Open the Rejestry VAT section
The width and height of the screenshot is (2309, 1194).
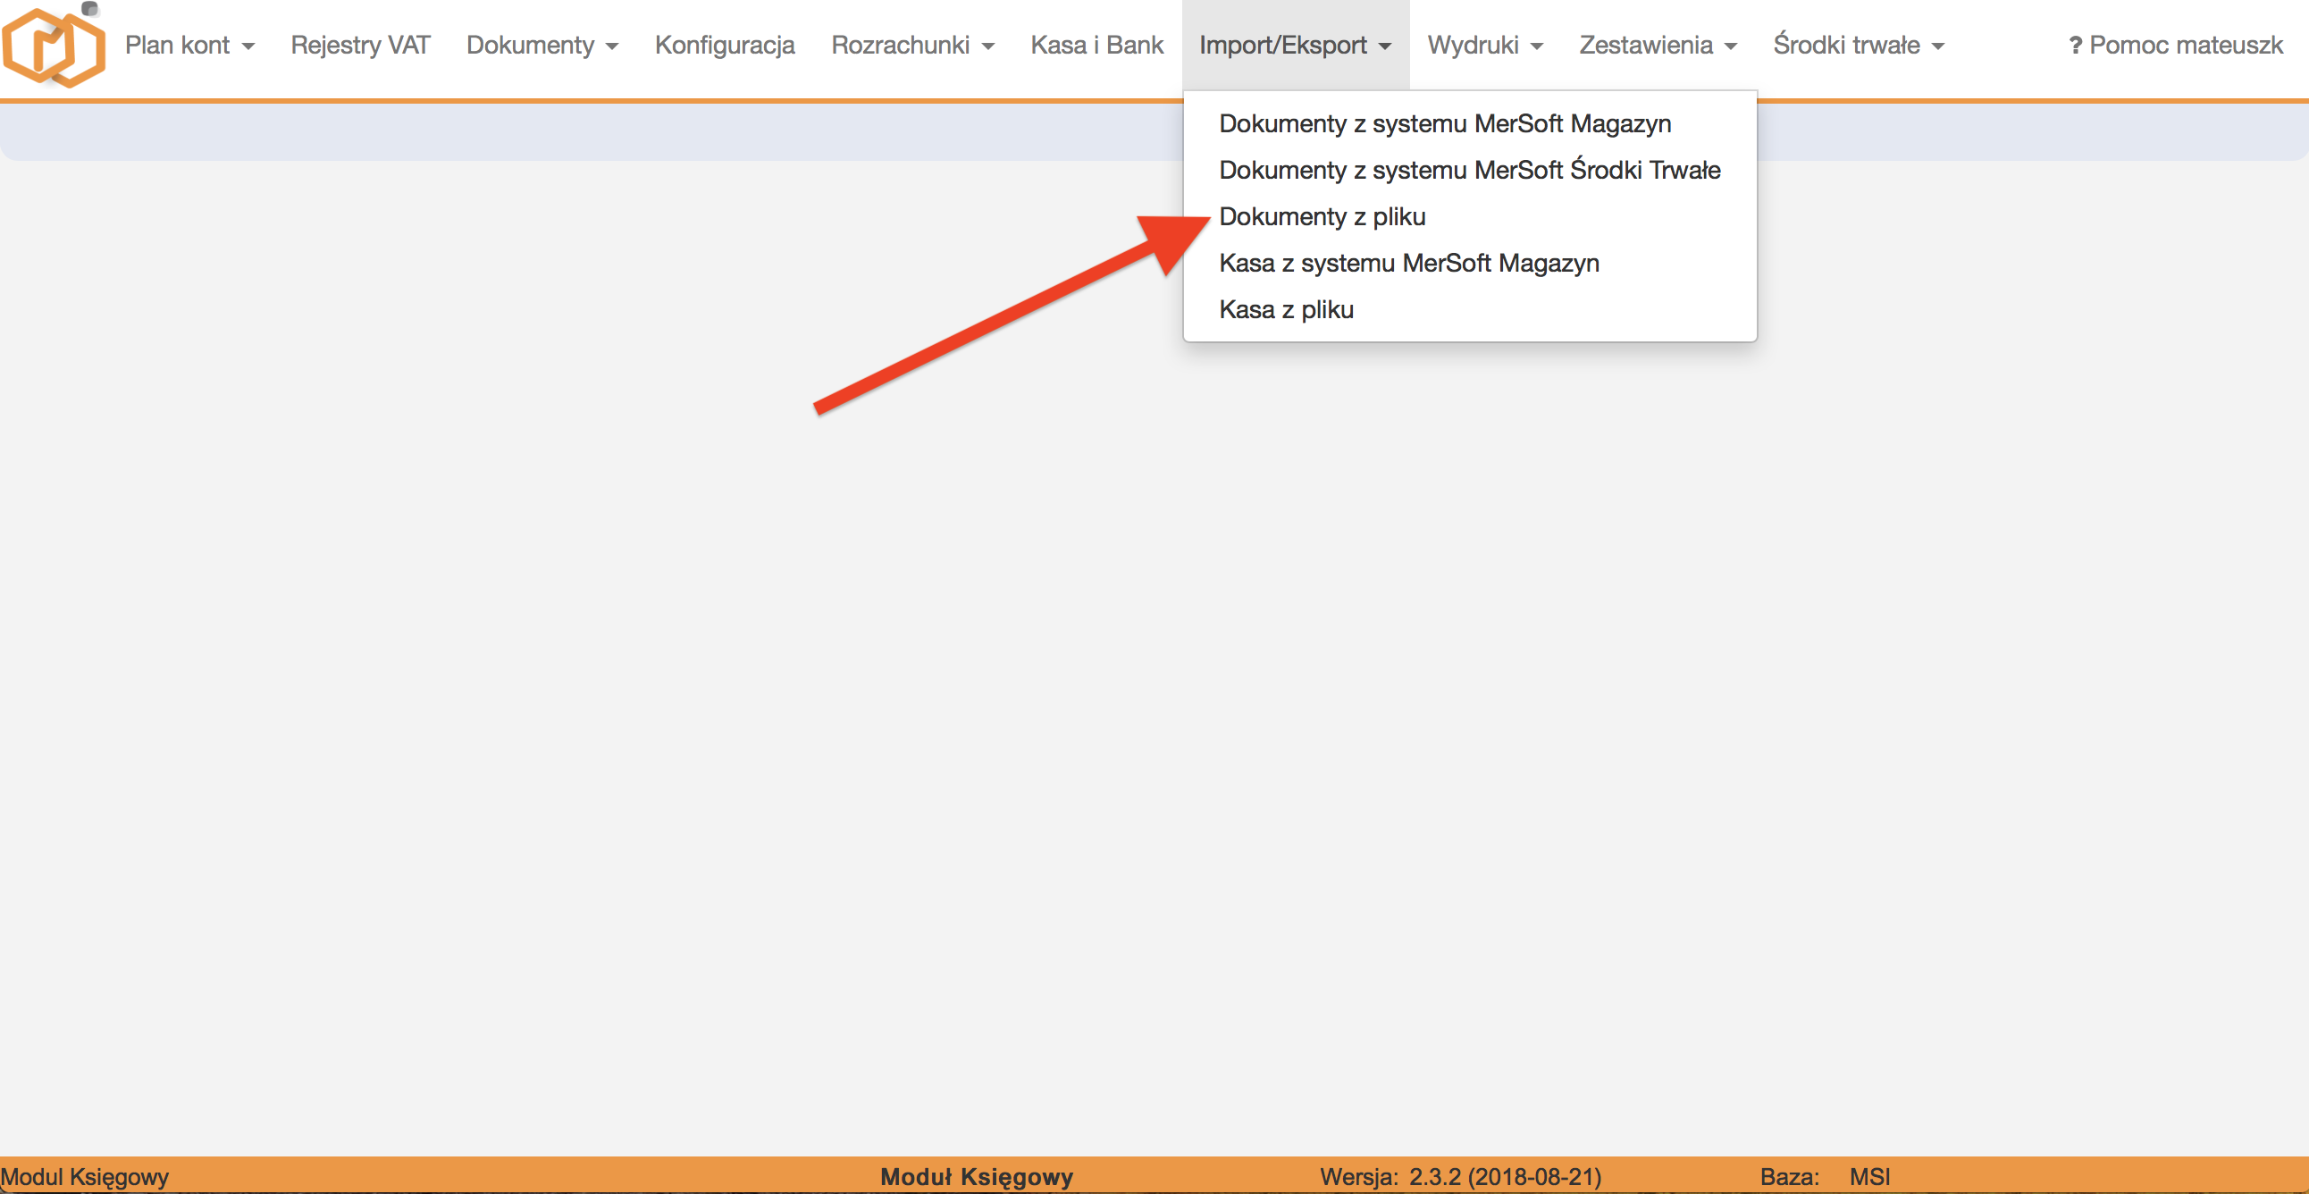pos(359,45)
